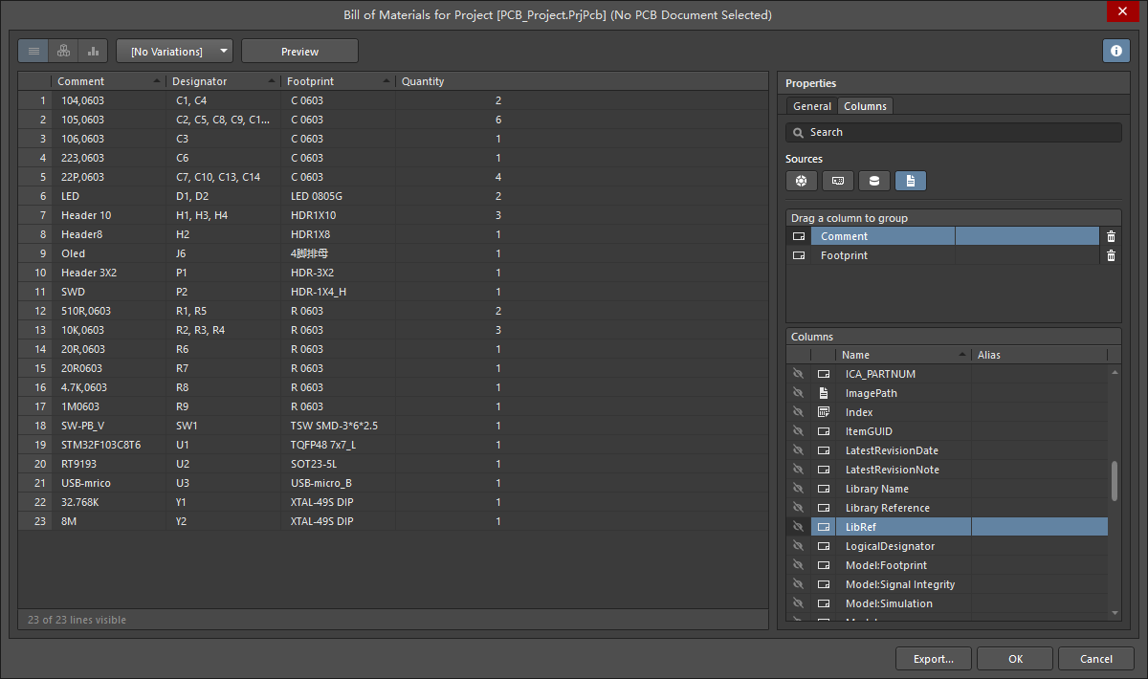Show the LibRef column via eye icon
This screenshot has height=679, width=1148.
coord(798,527)
